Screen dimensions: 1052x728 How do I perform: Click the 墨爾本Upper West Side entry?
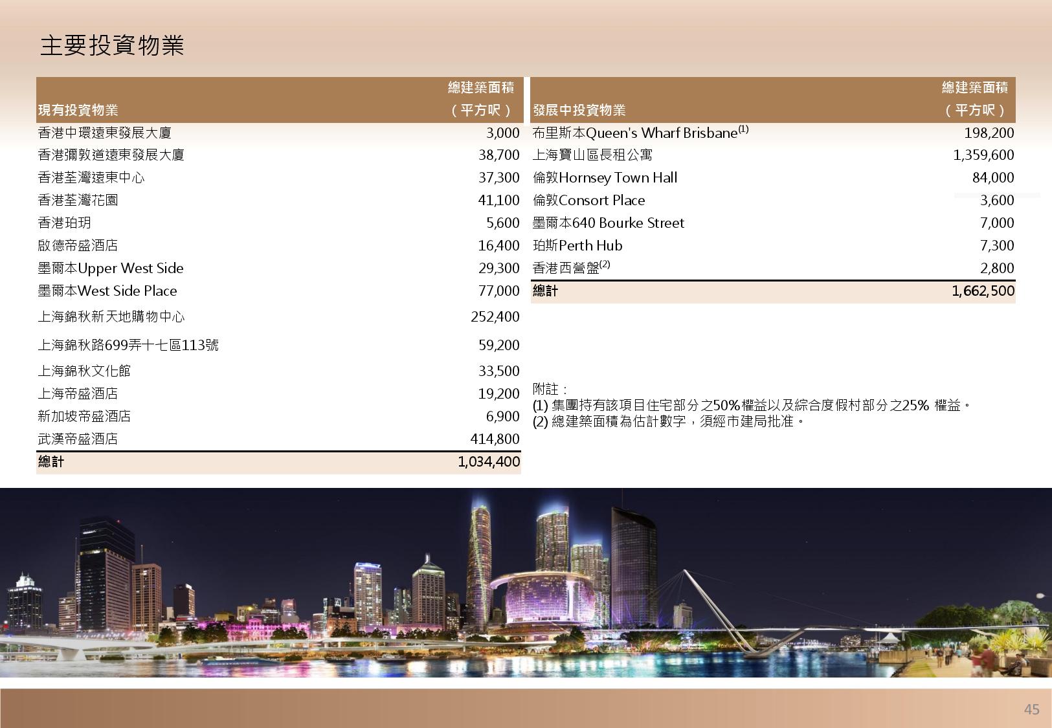pos(110,269)
